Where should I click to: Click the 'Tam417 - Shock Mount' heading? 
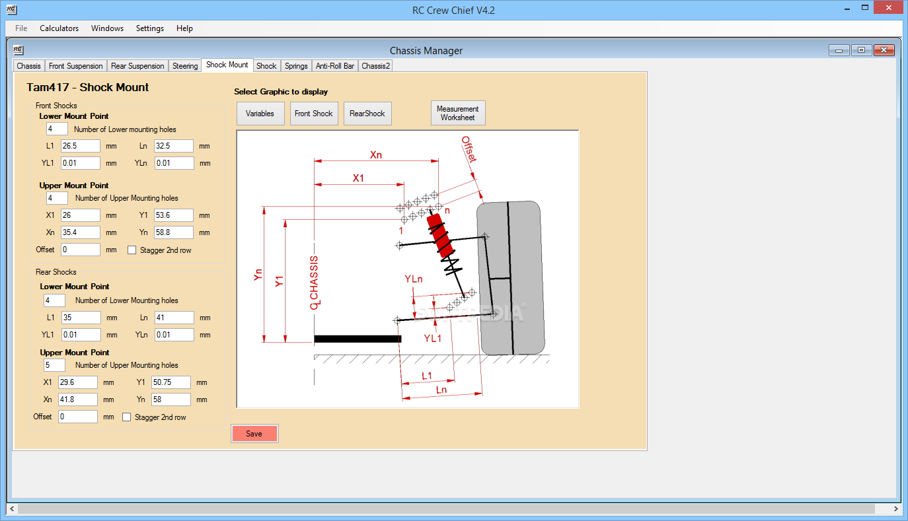pyautogui.click(x=88, y=87)
